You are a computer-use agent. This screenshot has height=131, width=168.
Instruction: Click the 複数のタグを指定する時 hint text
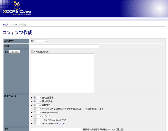point(103,130)
